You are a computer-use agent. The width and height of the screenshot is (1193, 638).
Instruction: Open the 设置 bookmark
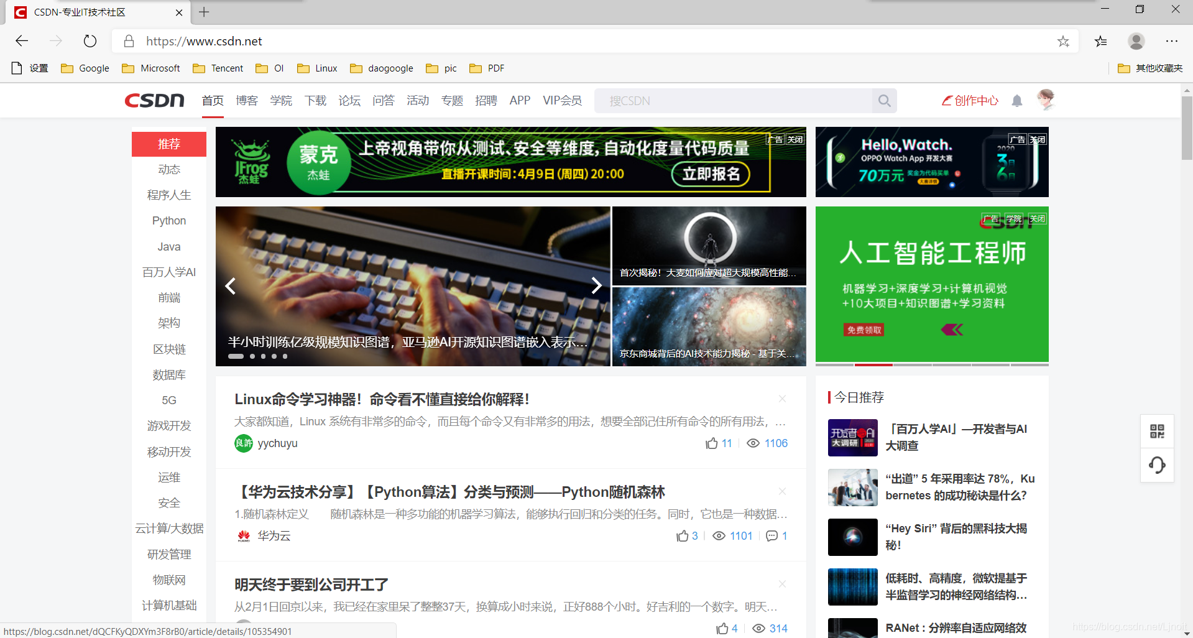[30, 68]
